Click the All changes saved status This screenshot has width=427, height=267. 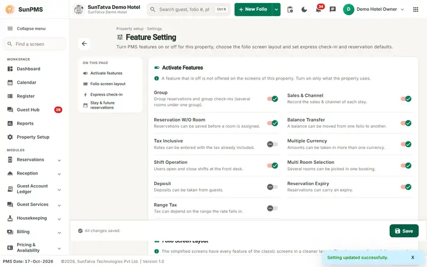click(x=99, y=231)
